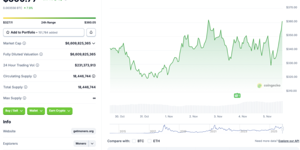Image resolution: width=300 pixels, height=150 pixels.
Task: Open the getmonero.org website link
Action: 84,131
